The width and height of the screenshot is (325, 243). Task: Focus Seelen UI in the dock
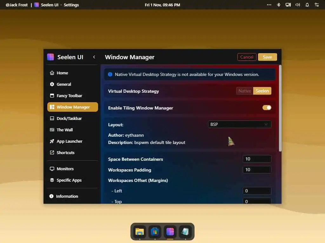pyautogui.click(x=170, y=232)
